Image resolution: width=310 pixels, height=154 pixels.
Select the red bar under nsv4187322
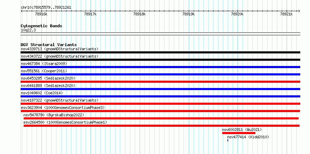click(x=160, y=104)
